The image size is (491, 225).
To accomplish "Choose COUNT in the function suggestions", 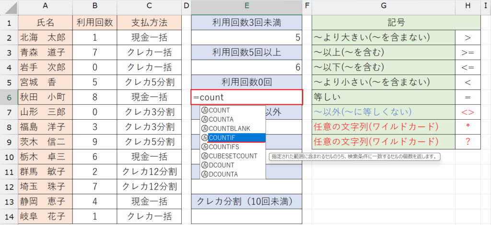I will 233,110.
